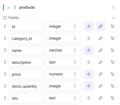This screenshot has height=105, width=120.
Task: Open type dropdown for id field
Action: [63, 26]
